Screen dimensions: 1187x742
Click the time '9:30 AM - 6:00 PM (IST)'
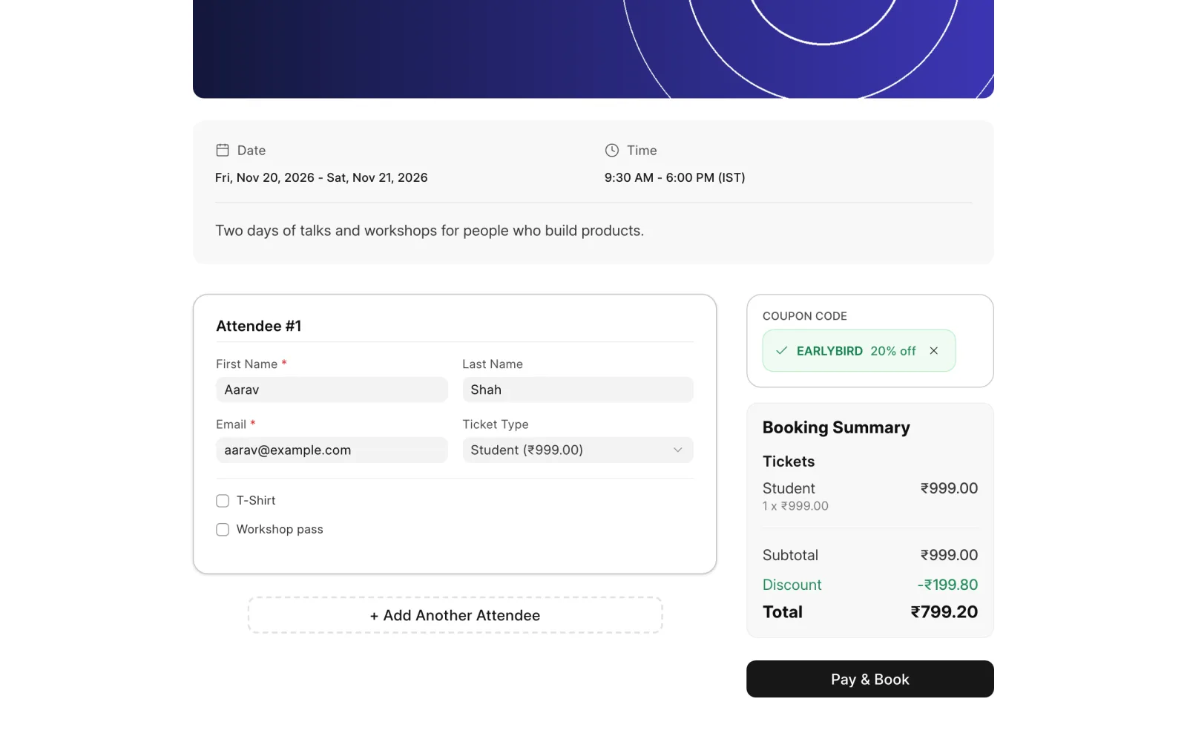tap(674, 177)
